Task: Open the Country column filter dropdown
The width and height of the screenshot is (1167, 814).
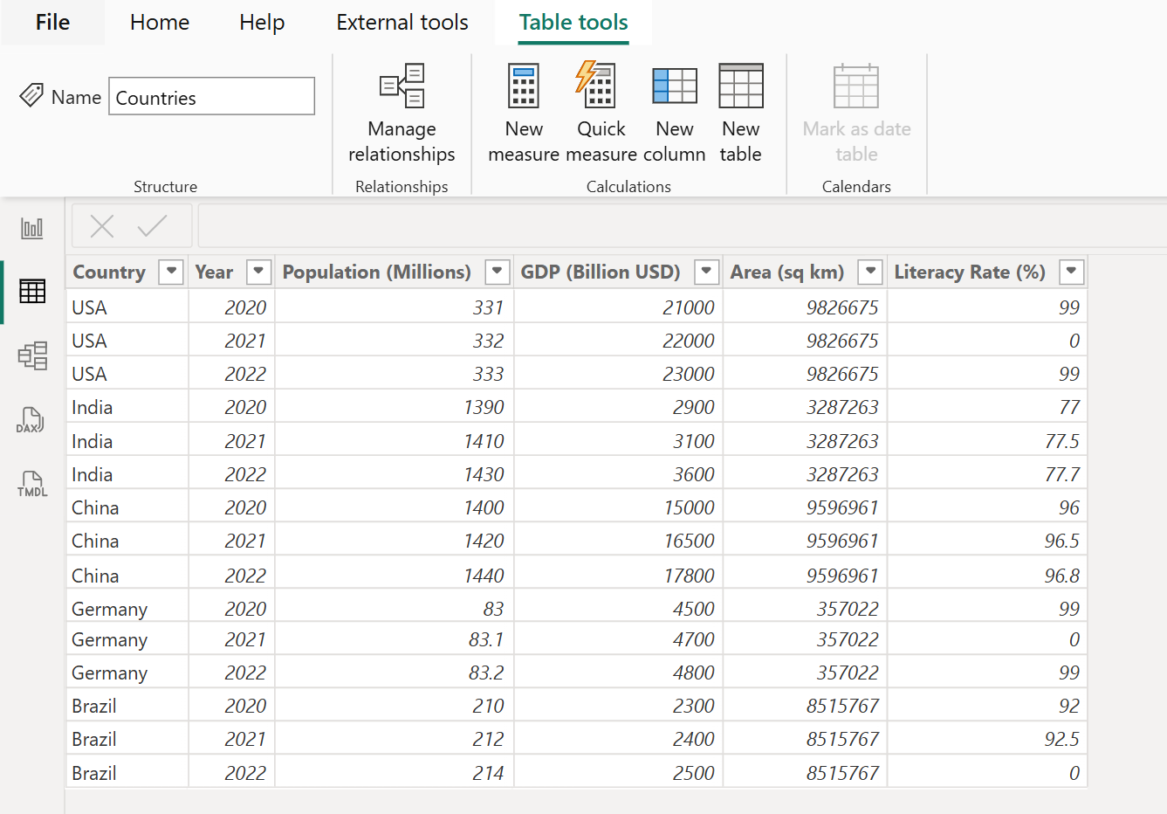Action: [171, 272]
